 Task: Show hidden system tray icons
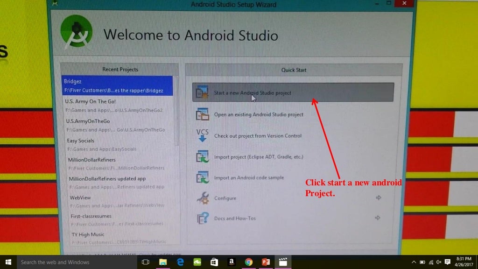[414, 262]
